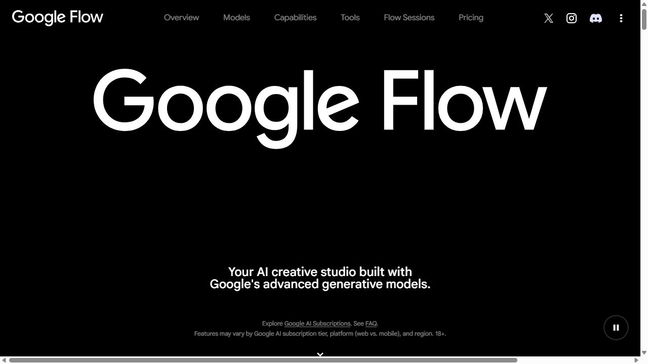Click the scroll-down chevron at the bottom of the page
Image resolution: width=648 pixels, height=364 pixels.
pos(320,354)
